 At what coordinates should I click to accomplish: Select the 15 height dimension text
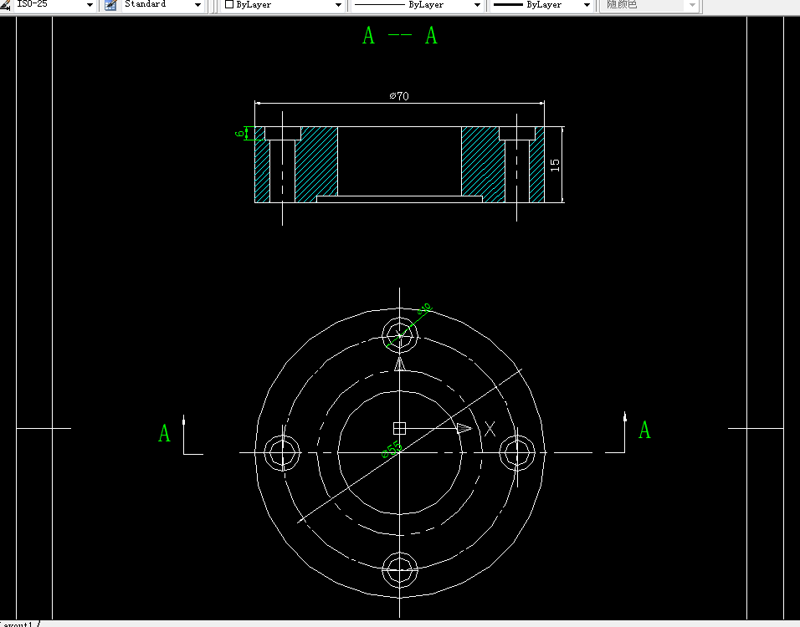pyautogui.click(x=555, y=165)
